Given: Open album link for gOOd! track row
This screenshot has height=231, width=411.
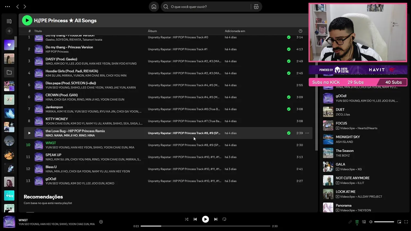Looking at the screenshot, I should tap(184, 181).
